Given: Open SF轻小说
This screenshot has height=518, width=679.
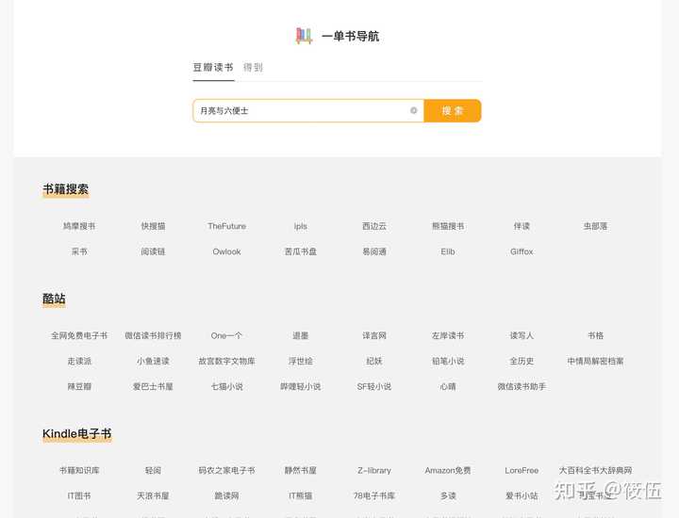Looking at the screenshot, I should click(x=374, y=386).
